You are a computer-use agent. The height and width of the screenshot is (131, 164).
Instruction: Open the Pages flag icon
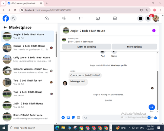tap(81, 18)
